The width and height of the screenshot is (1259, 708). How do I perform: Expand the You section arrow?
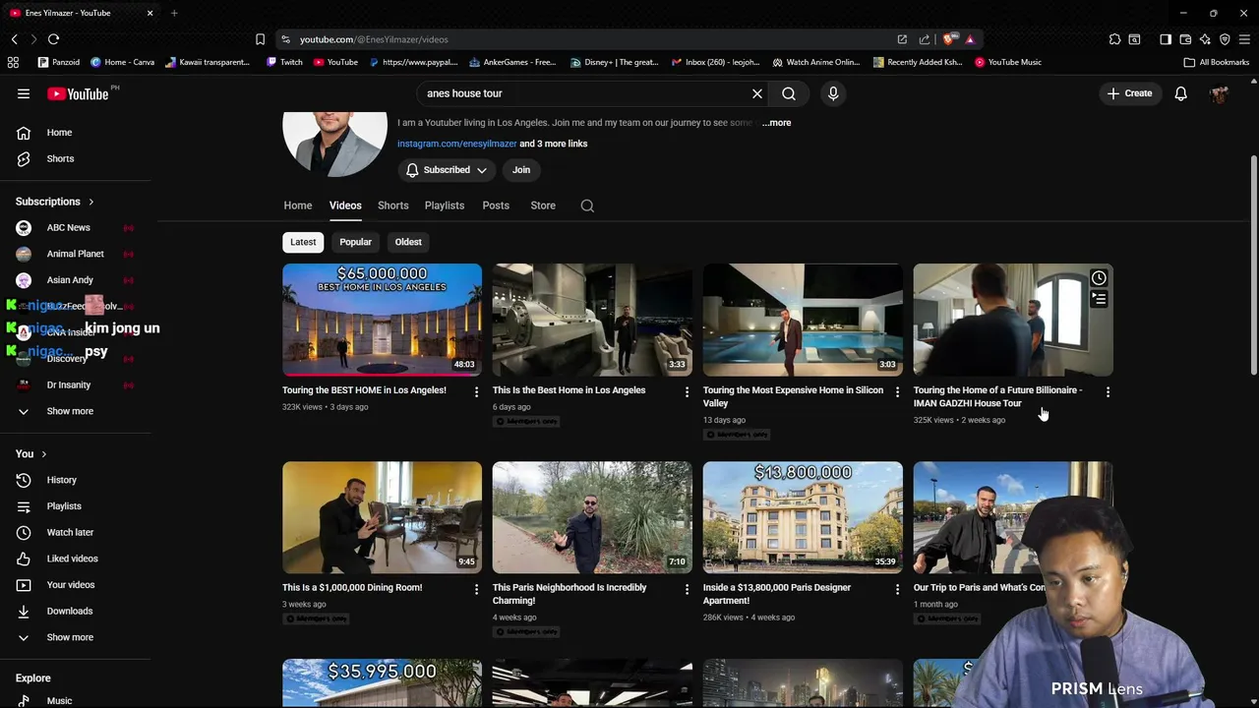click(x=43, y=454)
